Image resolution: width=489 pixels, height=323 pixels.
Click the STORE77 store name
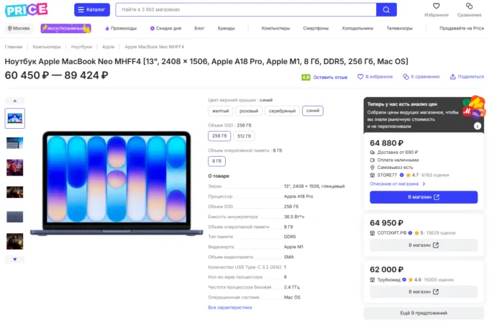(387, 175)
